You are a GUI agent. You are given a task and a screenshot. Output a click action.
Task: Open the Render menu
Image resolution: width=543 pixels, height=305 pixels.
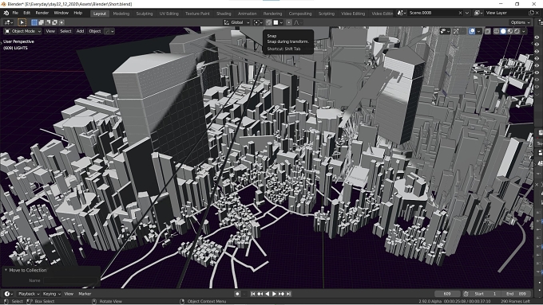[x=42, y=13]
